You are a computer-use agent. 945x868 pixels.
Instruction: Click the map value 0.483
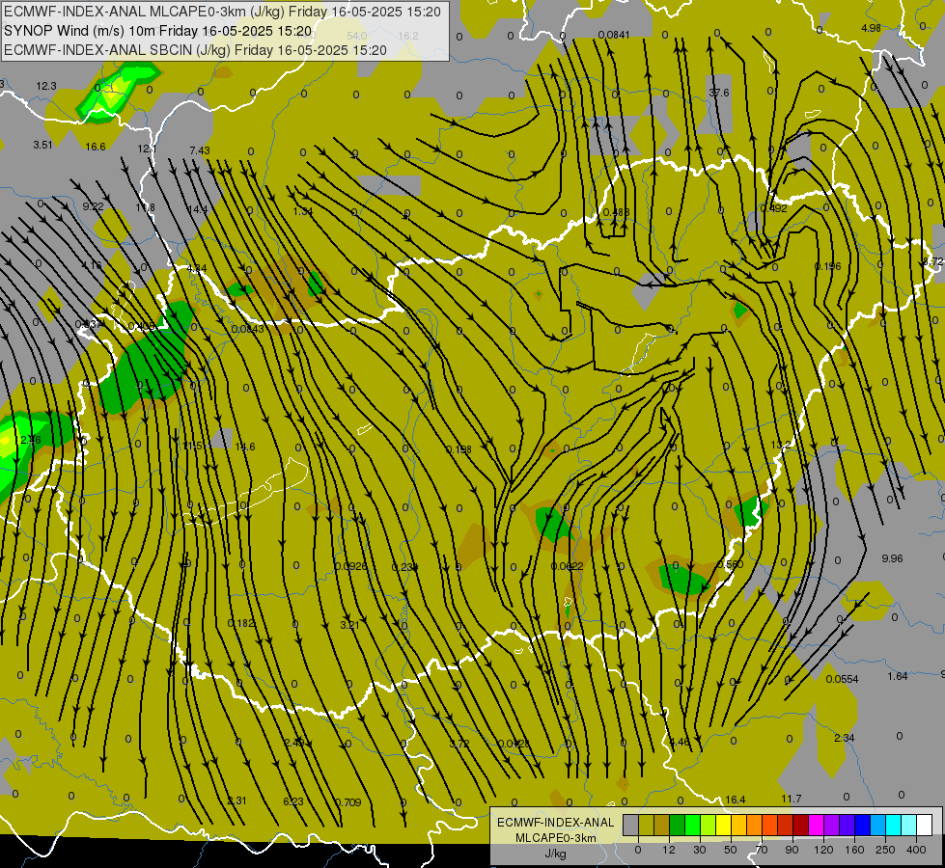coord(617,212)
